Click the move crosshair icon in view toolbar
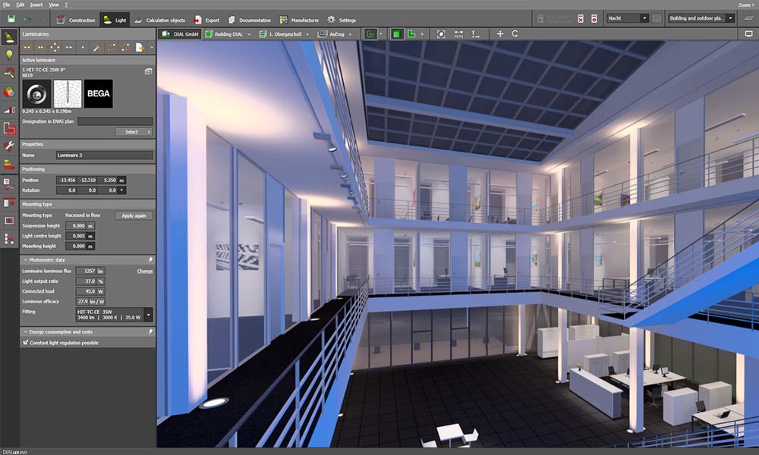Screen dimensions: 759x455 coord(499,34)
